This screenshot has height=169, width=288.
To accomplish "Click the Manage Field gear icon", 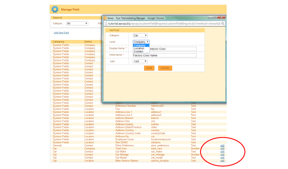I will coord(55,9).
